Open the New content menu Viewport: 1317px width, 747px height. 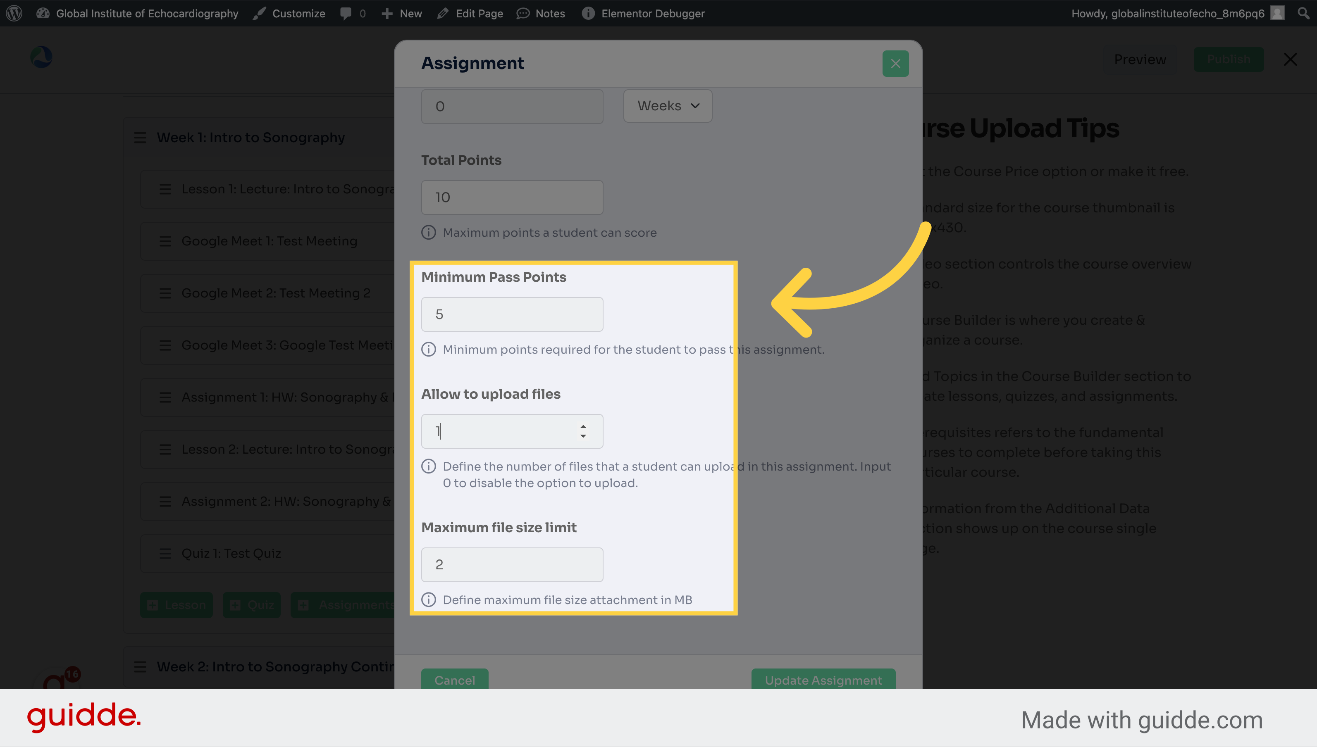tap(402, 13)
